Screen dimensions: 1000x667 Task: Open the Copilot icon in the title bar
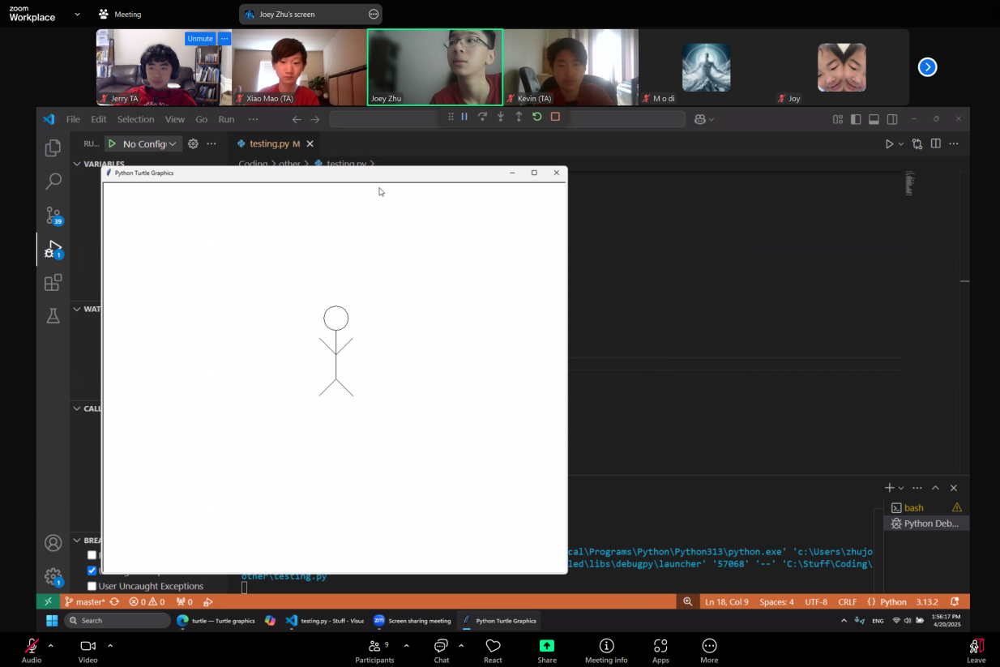coord(704,119)
